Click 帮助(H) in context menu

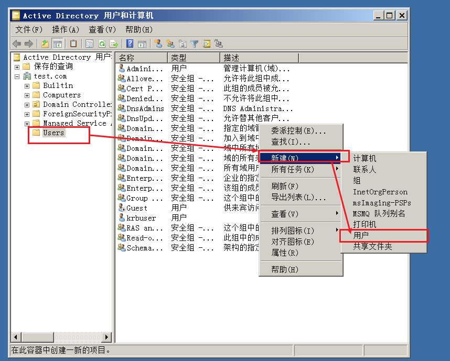(x=301, y=269)
